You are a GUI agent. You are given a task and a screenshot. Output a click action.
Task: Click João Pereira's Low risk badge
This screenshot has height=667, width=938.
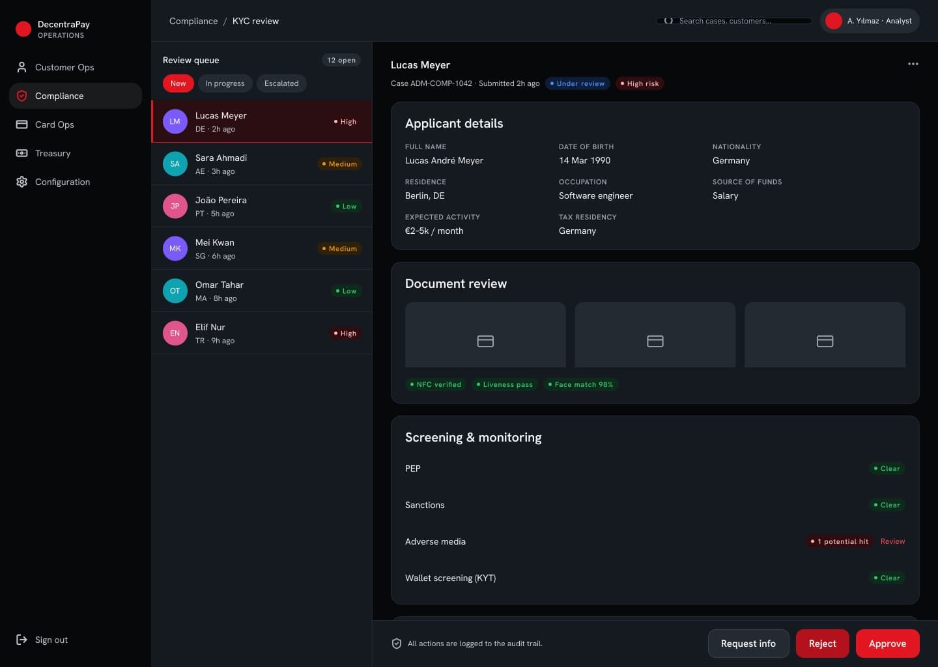346,206
